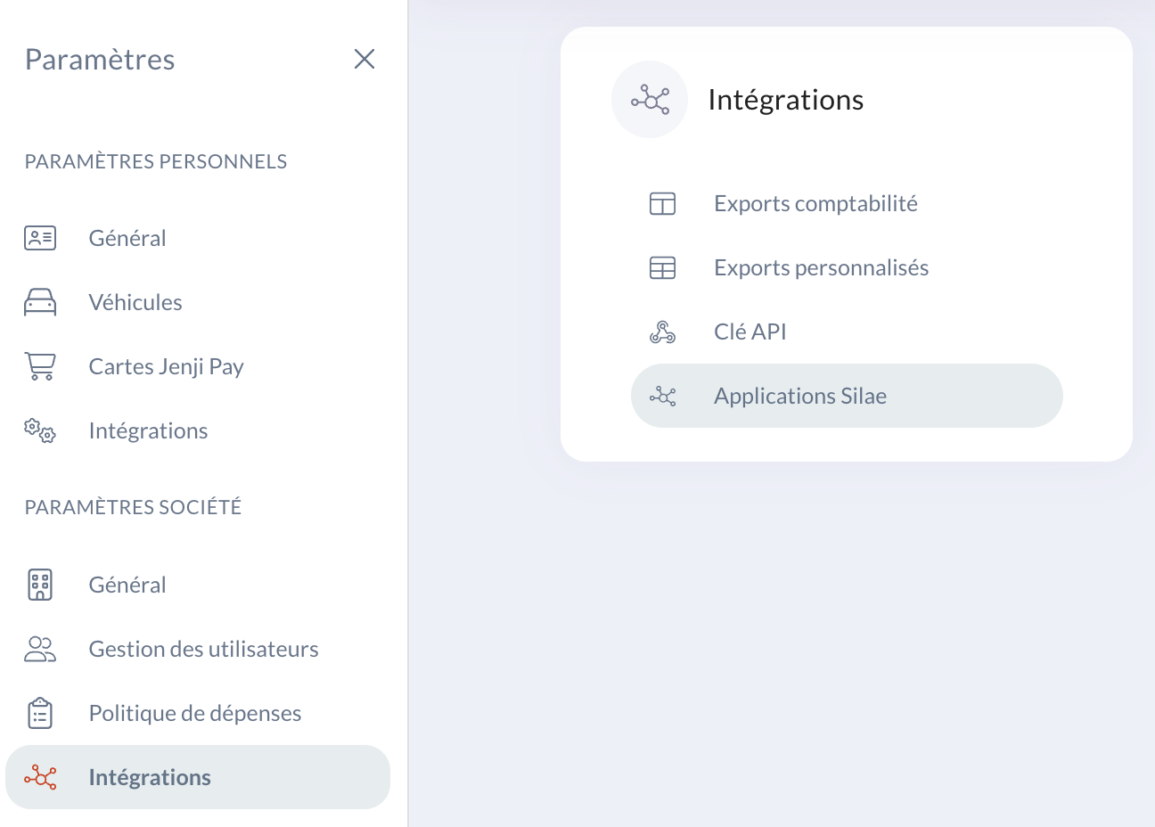Viewport: 1155px width, 827px height.
Task: Open Exports comptabilité
Action: tap(847, 203)
